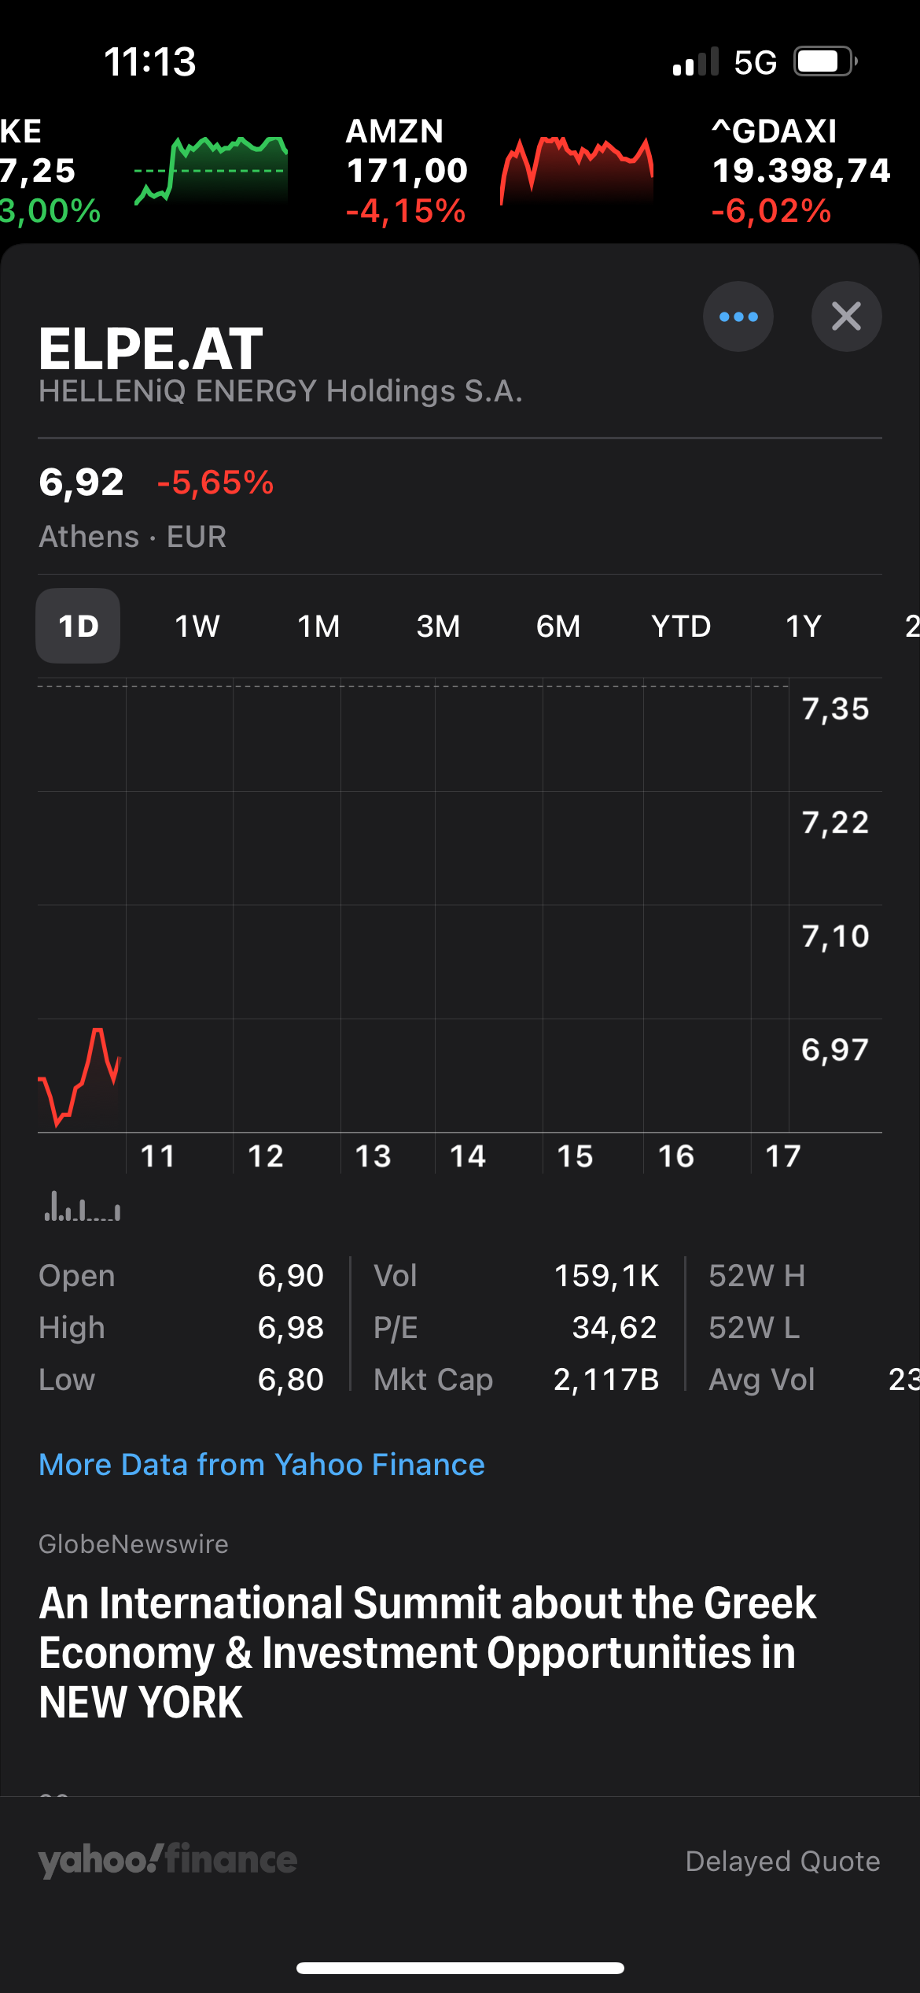Open the three-dot more options menu

pos(738,316)
